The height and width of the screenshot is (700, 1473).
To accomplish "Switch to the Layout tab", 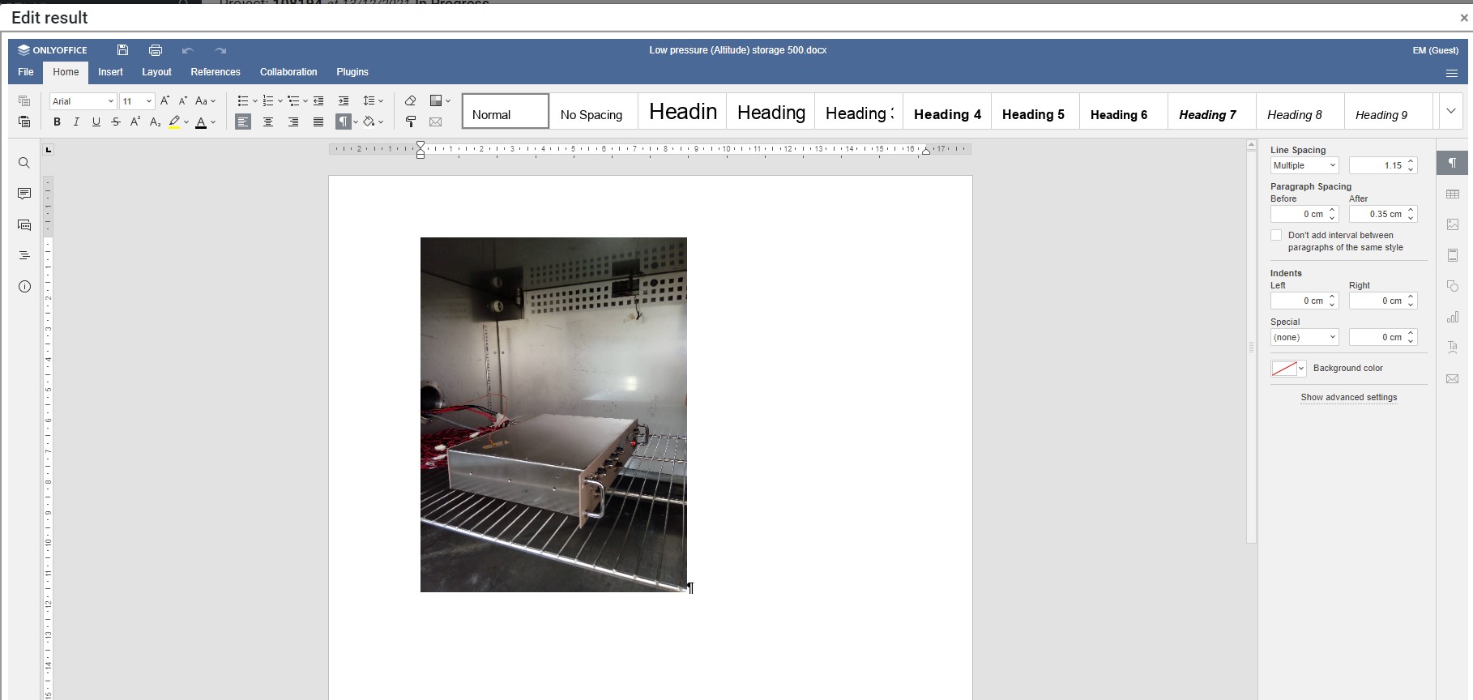I will tap(156, 72).
